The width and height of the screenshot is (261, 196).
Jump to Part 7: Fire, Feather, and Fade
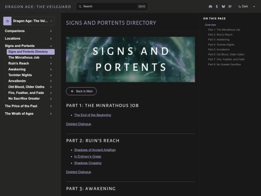[x=226, y=60]
